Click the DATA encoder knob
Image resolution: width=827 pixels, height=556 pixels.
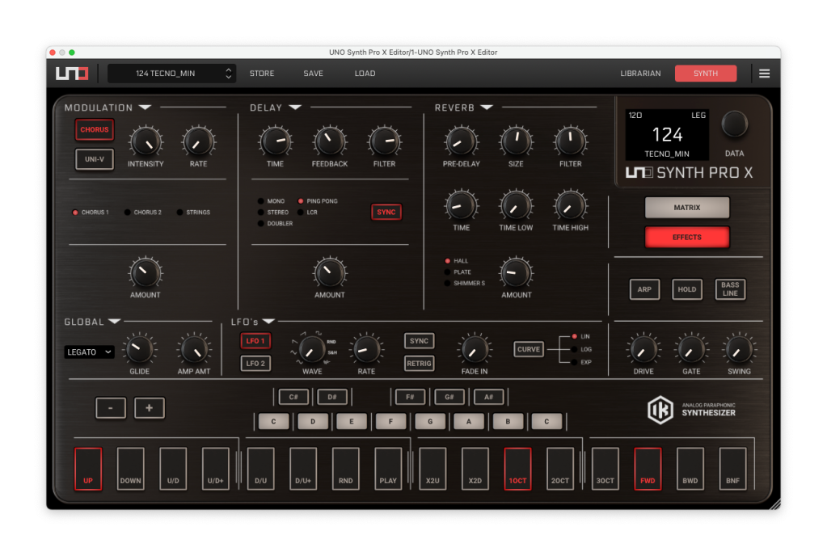pyautogui.click(x=734, y=124)
